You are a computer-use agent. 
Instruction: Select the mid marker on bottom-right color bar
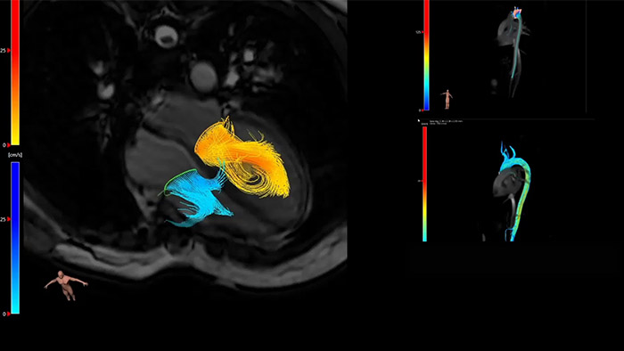click(420, 181)
